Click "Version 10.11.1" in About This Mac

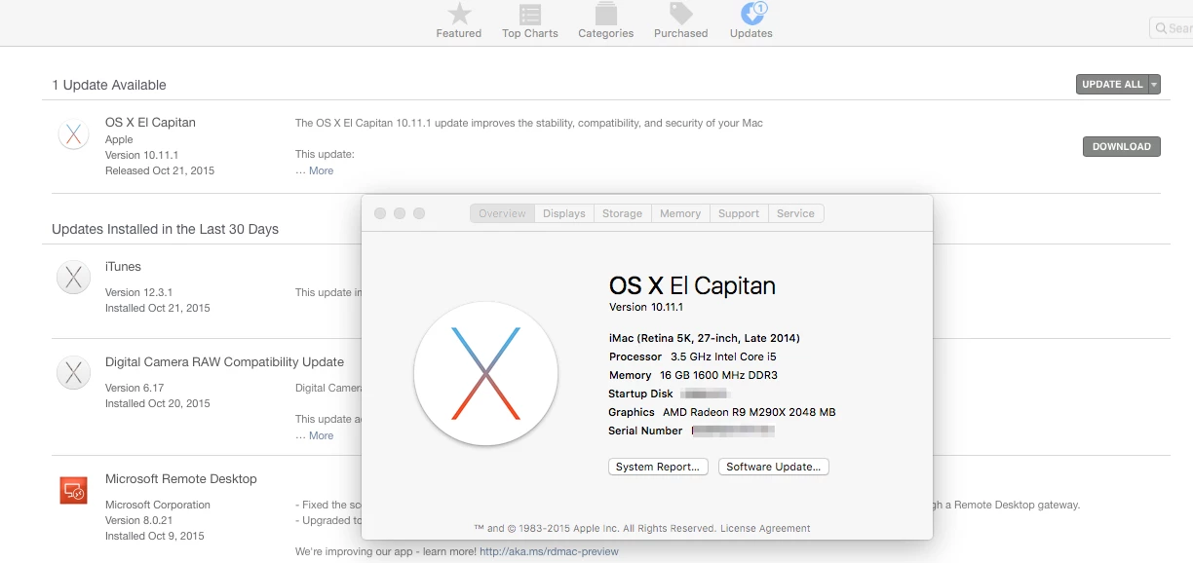[x=646, y=307]
